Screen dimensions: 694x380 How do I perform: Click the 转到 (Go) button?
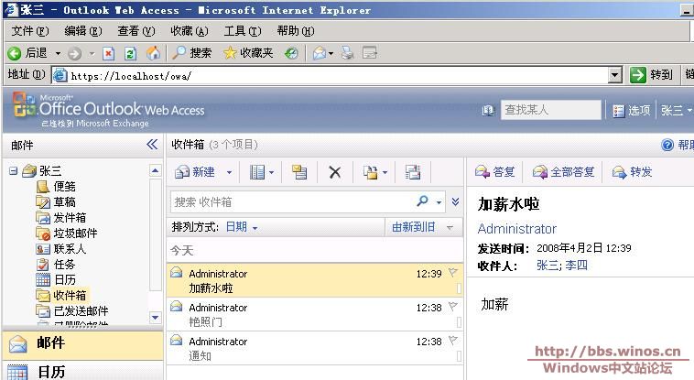tap(651, 75)
